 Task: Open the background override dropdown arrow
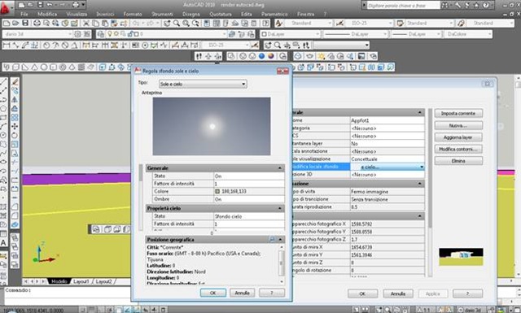(422, 167)
